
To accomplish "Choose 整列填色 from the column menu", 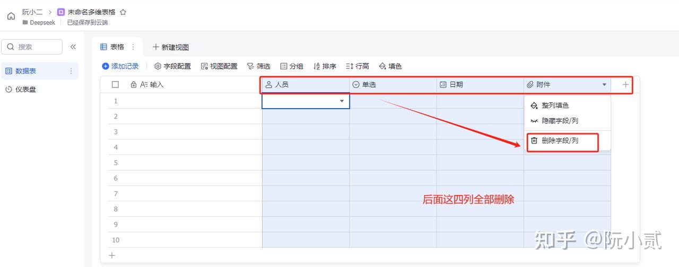I will 568,105.
